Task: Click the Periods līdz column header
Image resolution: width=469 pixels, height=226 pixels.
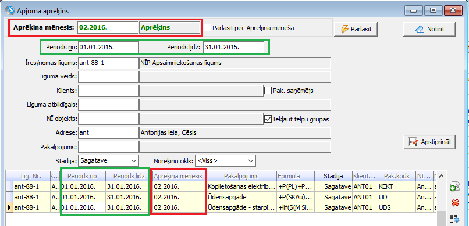Action: click(129, 176)
